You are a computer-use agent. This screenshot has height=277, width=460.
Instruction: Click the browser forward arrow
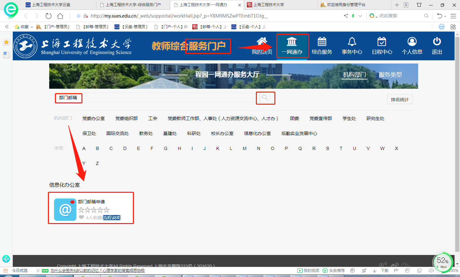point(37,16)
